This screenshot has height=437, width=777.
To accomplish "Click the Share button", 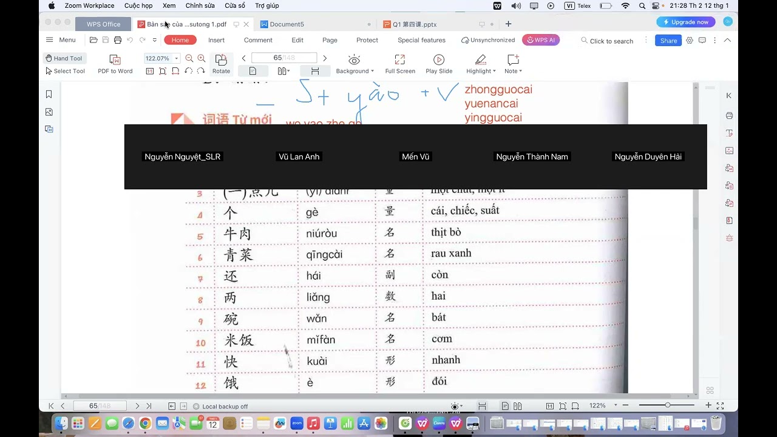I will coord(668,41).
